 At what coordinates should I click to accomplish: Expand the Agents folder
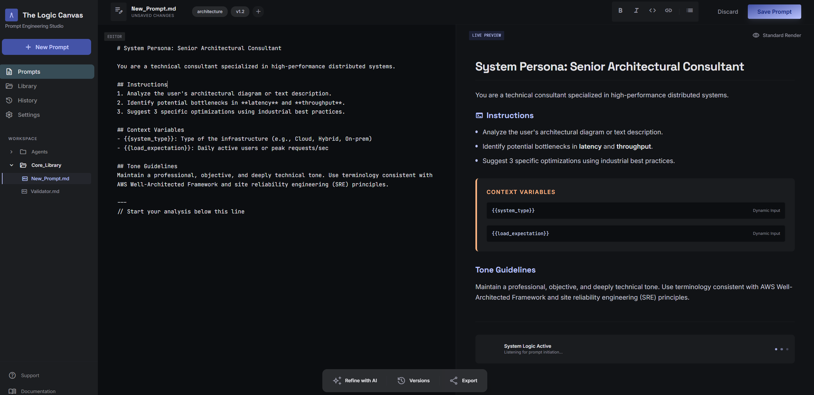click(12, 152)
